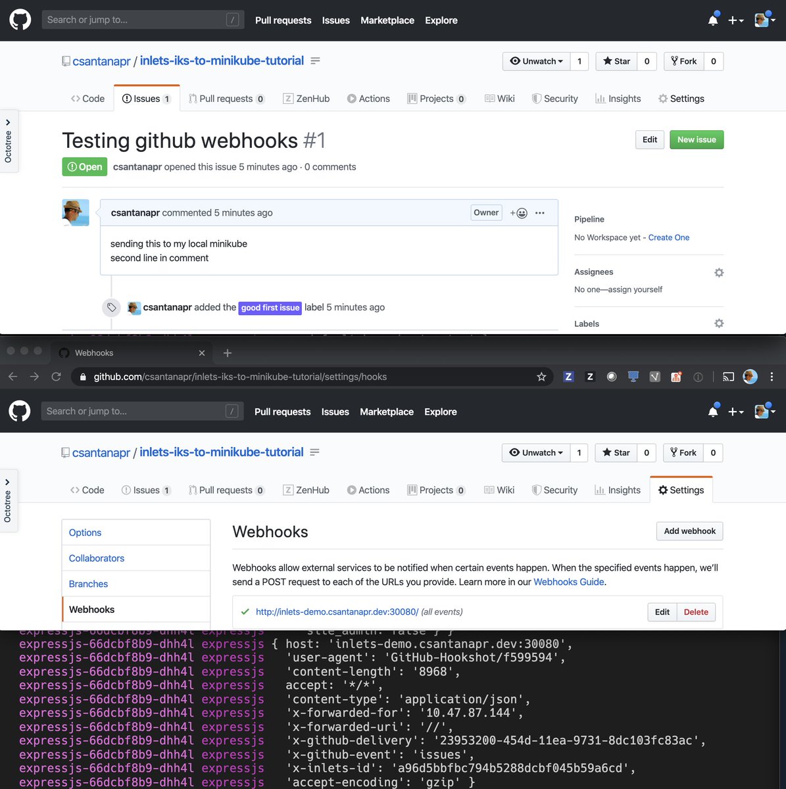Open a new browser tab
This screenshot has height=789, width=786.
pos(228,353)
